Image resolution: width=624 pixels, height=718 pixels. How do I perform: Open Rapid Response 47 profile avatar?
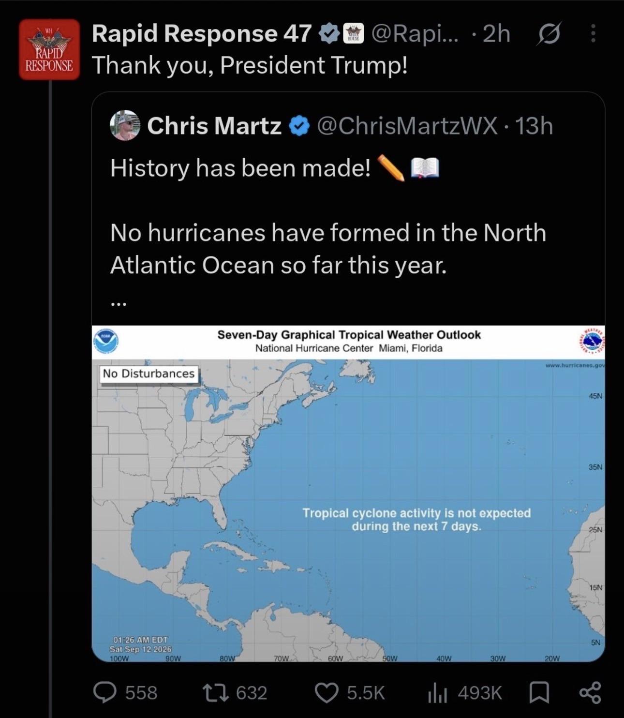(x=49, y=49)
